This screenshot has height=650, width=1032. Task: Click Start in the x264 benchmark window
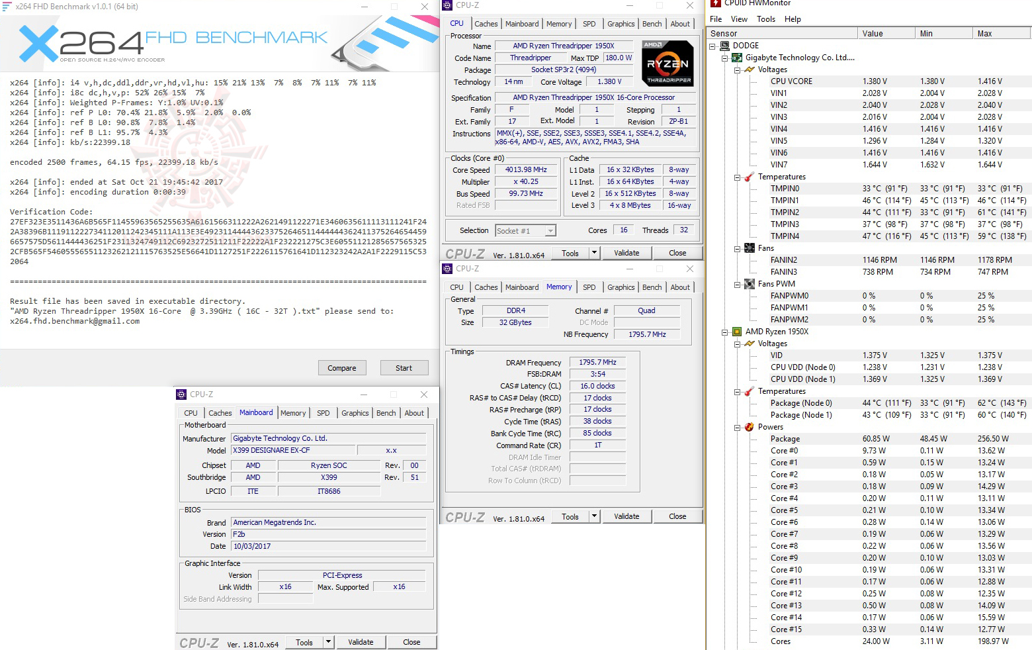pyautogui.click(x=404, y=367)
